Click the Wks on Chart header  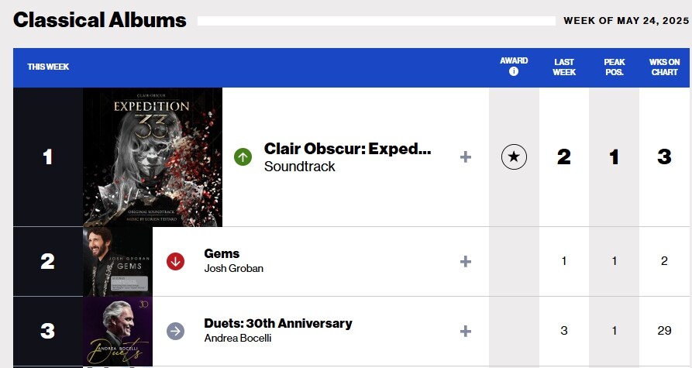tap(664, 67)
